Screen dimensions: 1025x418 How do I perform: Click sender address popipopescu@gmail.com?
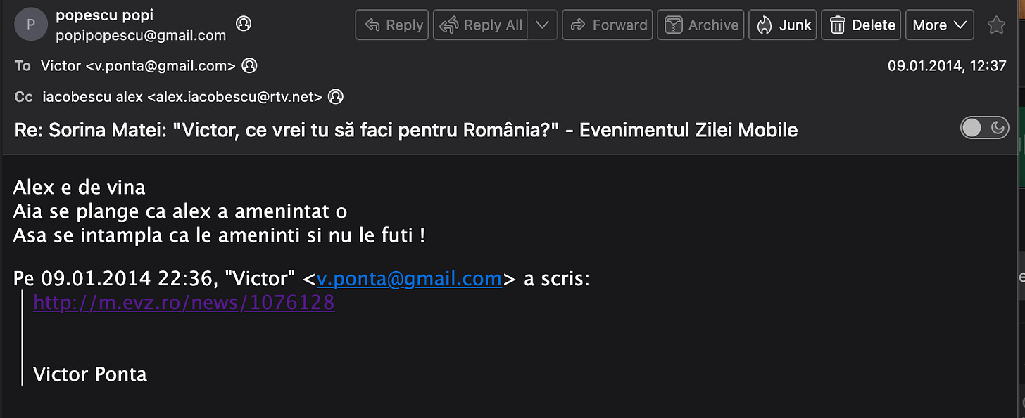click(x=141, y=35)
